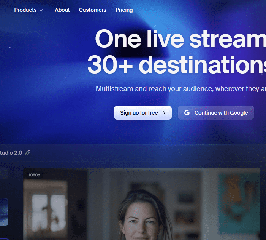This screenshot has width=266, height=240.
Task: Open the Products menu
Action: click(25, 10)
